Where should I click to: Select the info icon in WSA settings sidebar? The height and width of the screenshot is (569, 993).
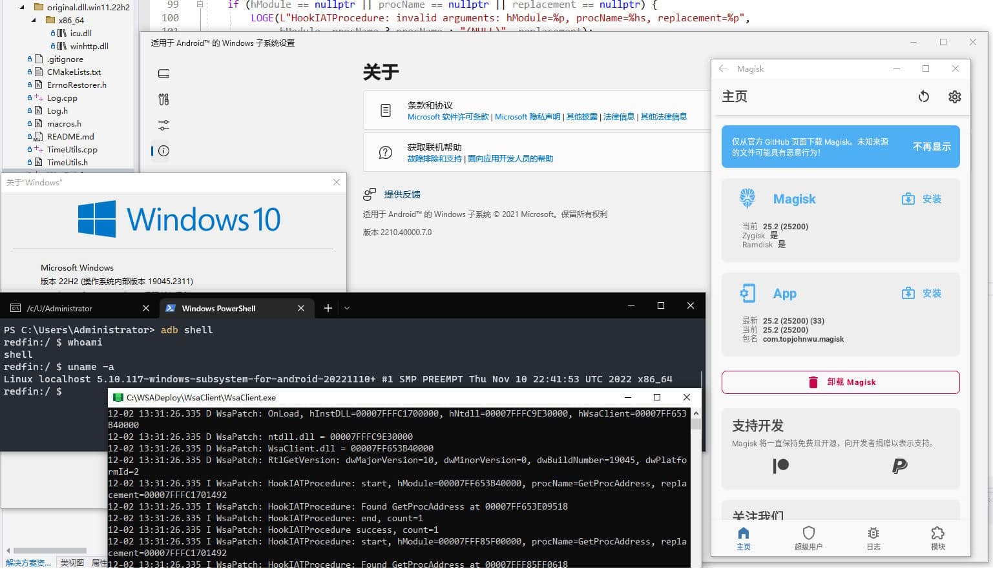163,150
